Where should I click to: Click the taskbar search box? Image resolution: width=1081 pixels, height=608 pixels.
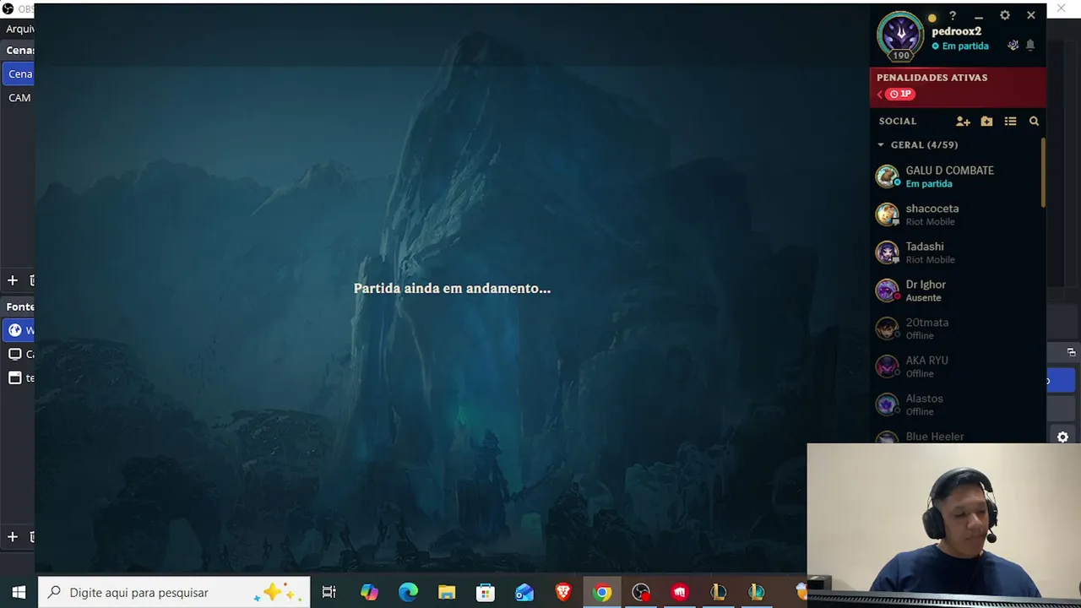[175, 593]
